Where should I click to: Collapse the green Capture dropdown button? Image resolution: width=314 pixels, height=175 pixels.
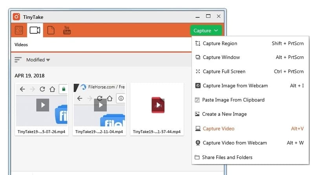[206, 31]
